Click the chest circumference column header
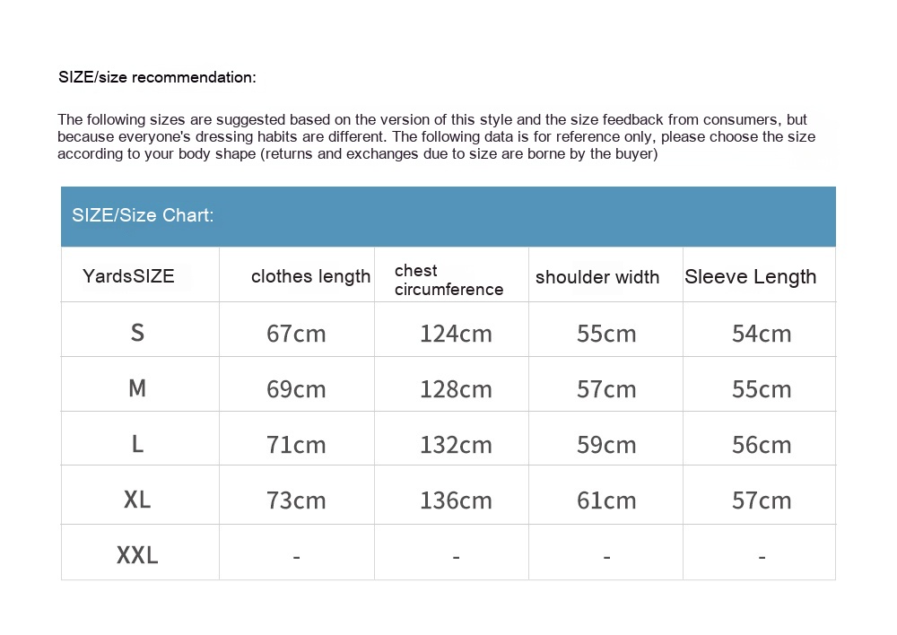The width and height of the screenshot is (897, 635). (x=448, y=280)
